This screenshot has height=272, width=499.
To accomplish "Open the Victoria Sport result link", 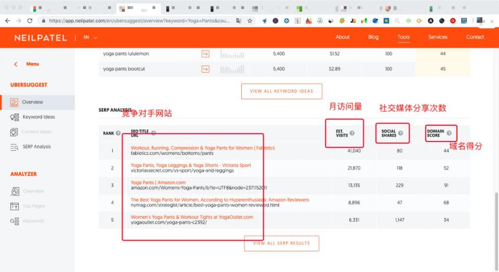I will pyautogui.click(x=191, y=165).
